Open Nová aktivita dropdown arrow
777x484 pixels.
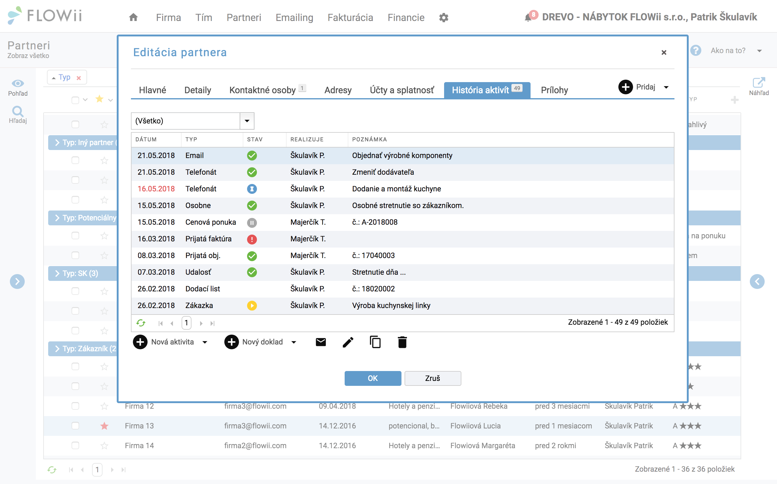coord(205,342)
